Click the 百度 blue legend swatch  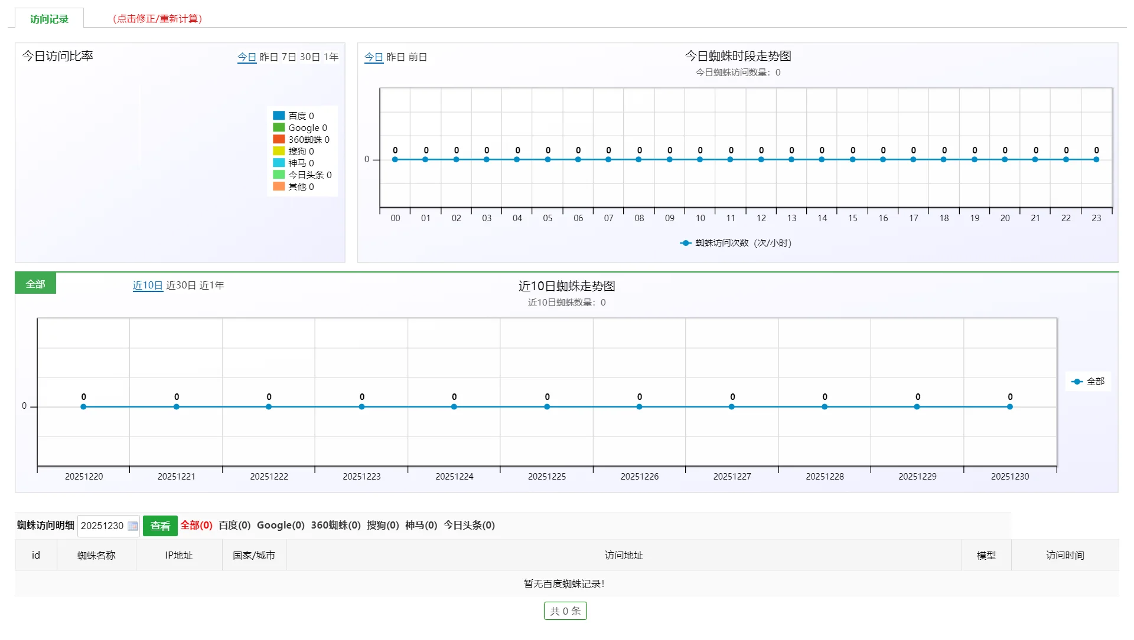click(x=279, y=116)
